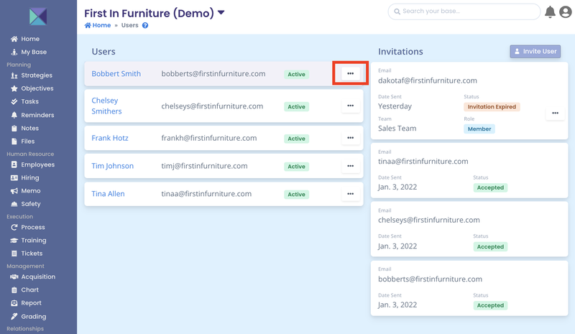Click the Search your base field
The image size is (575, 334).
(464, 11)
